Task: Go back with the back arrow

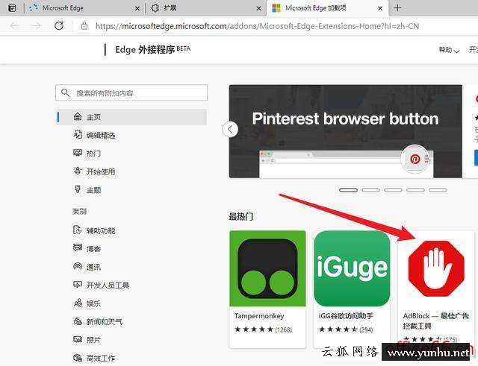Action: point(14,26)
